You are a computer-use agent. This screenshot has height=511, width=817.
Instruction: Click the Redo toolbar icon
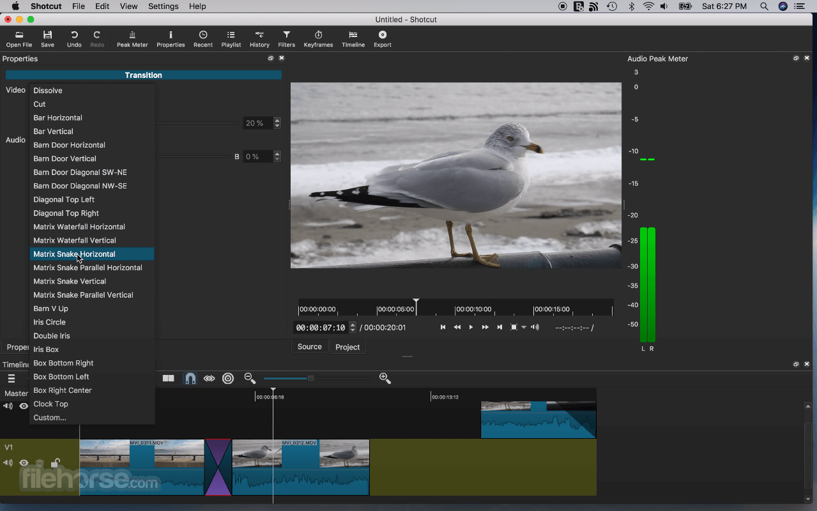tap(97, 39)
